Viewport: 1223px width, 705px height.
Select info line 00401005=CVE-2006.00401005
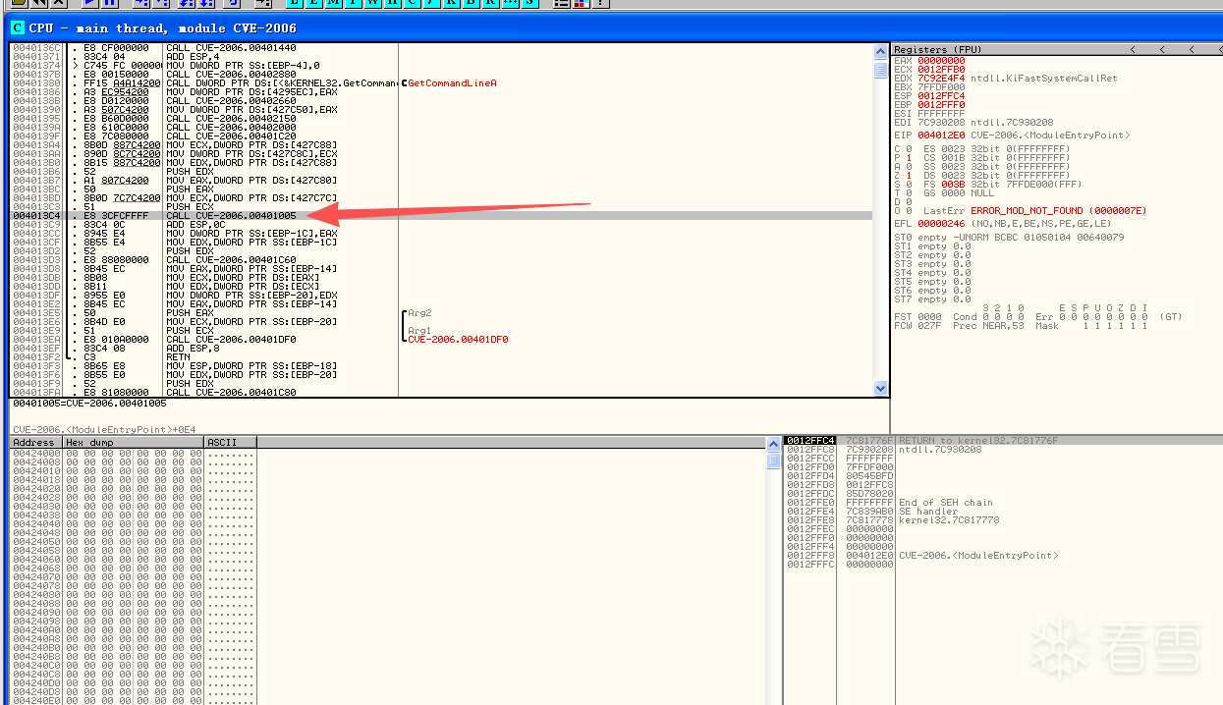(x=89, y=404)
